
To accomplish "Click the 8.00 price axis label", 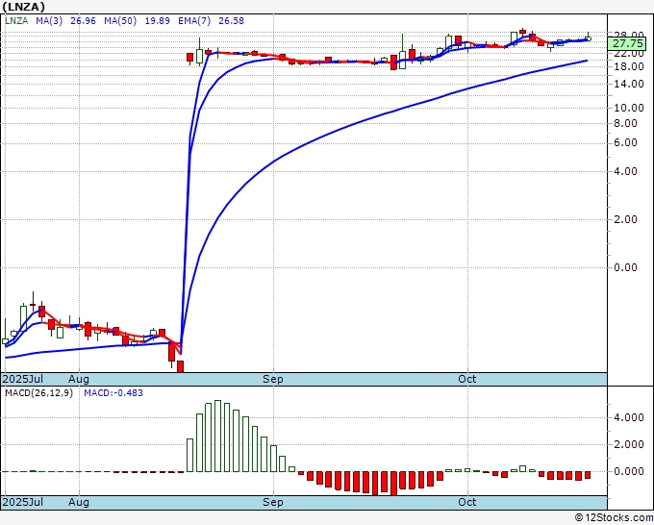I will coord(625,123).
